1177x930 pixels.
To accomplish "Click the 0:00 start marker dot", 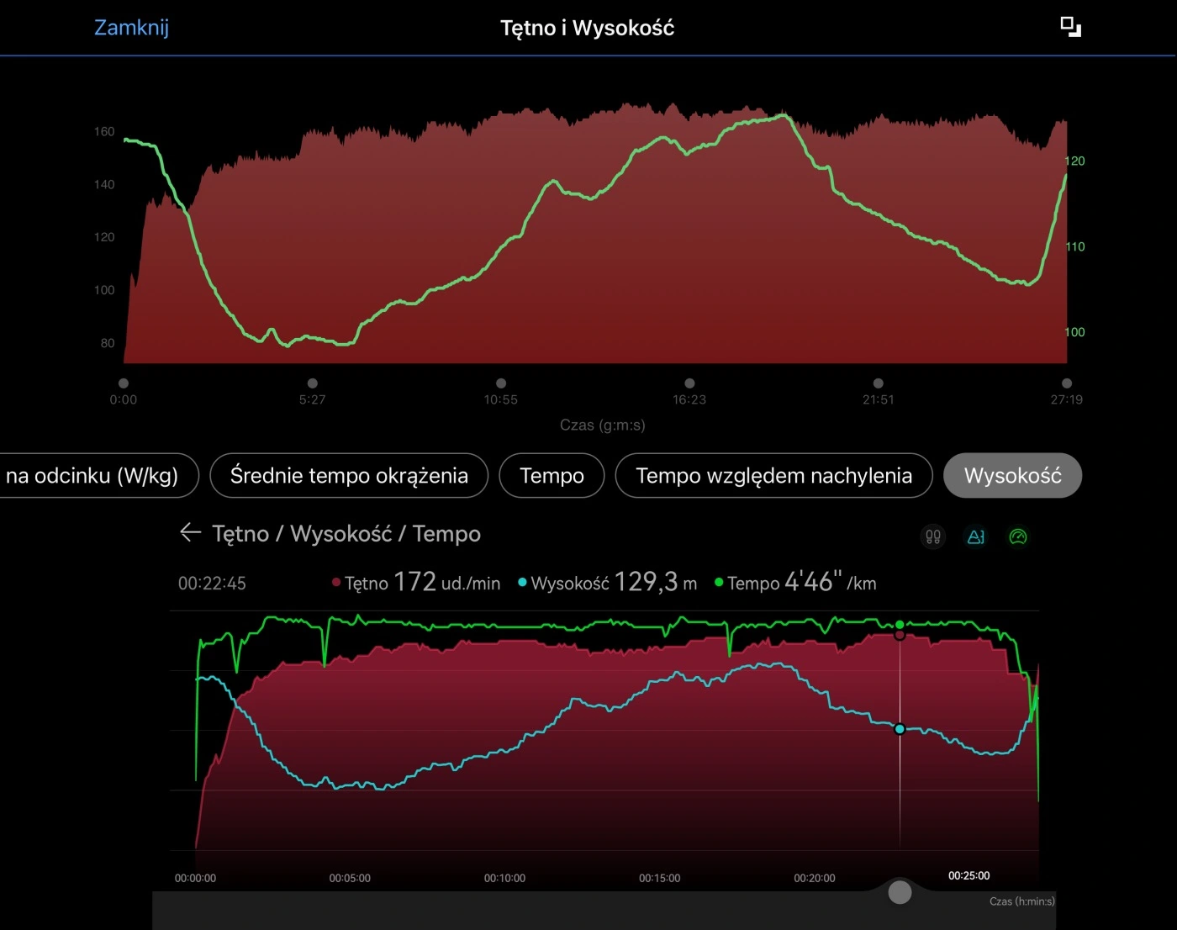I will click(x=124, y=383).
